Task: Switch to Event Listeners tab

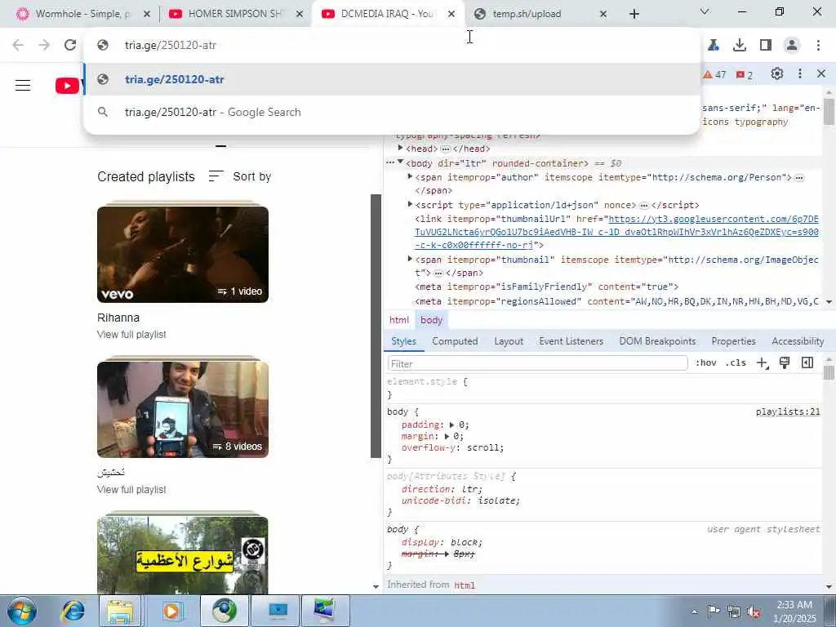Action: click(571, 341)
